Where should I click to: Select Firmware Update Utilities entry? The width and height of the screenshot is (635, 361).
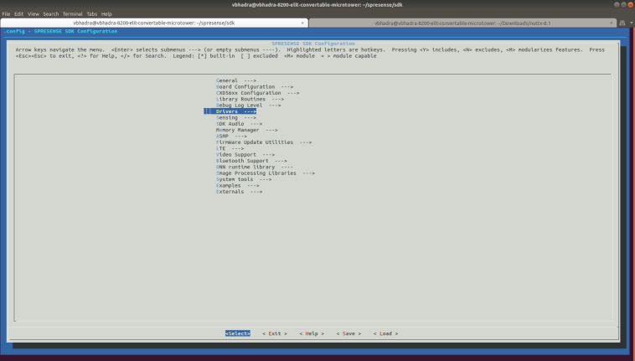pyautogui.click(x=264, y=142)
